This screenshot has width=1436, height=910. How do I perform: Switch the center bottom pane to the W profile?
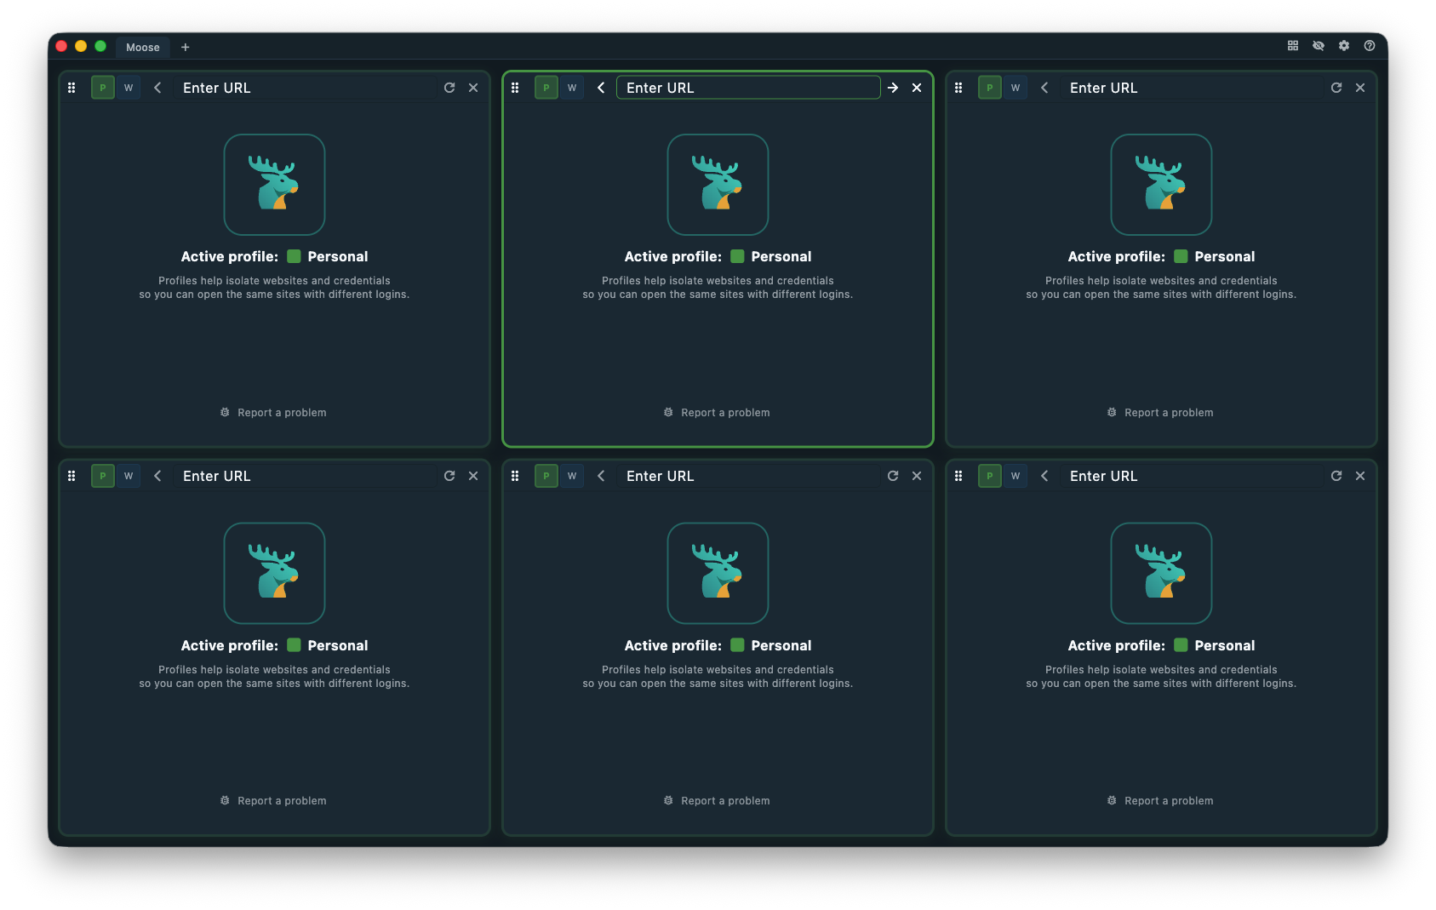point(572,475)
